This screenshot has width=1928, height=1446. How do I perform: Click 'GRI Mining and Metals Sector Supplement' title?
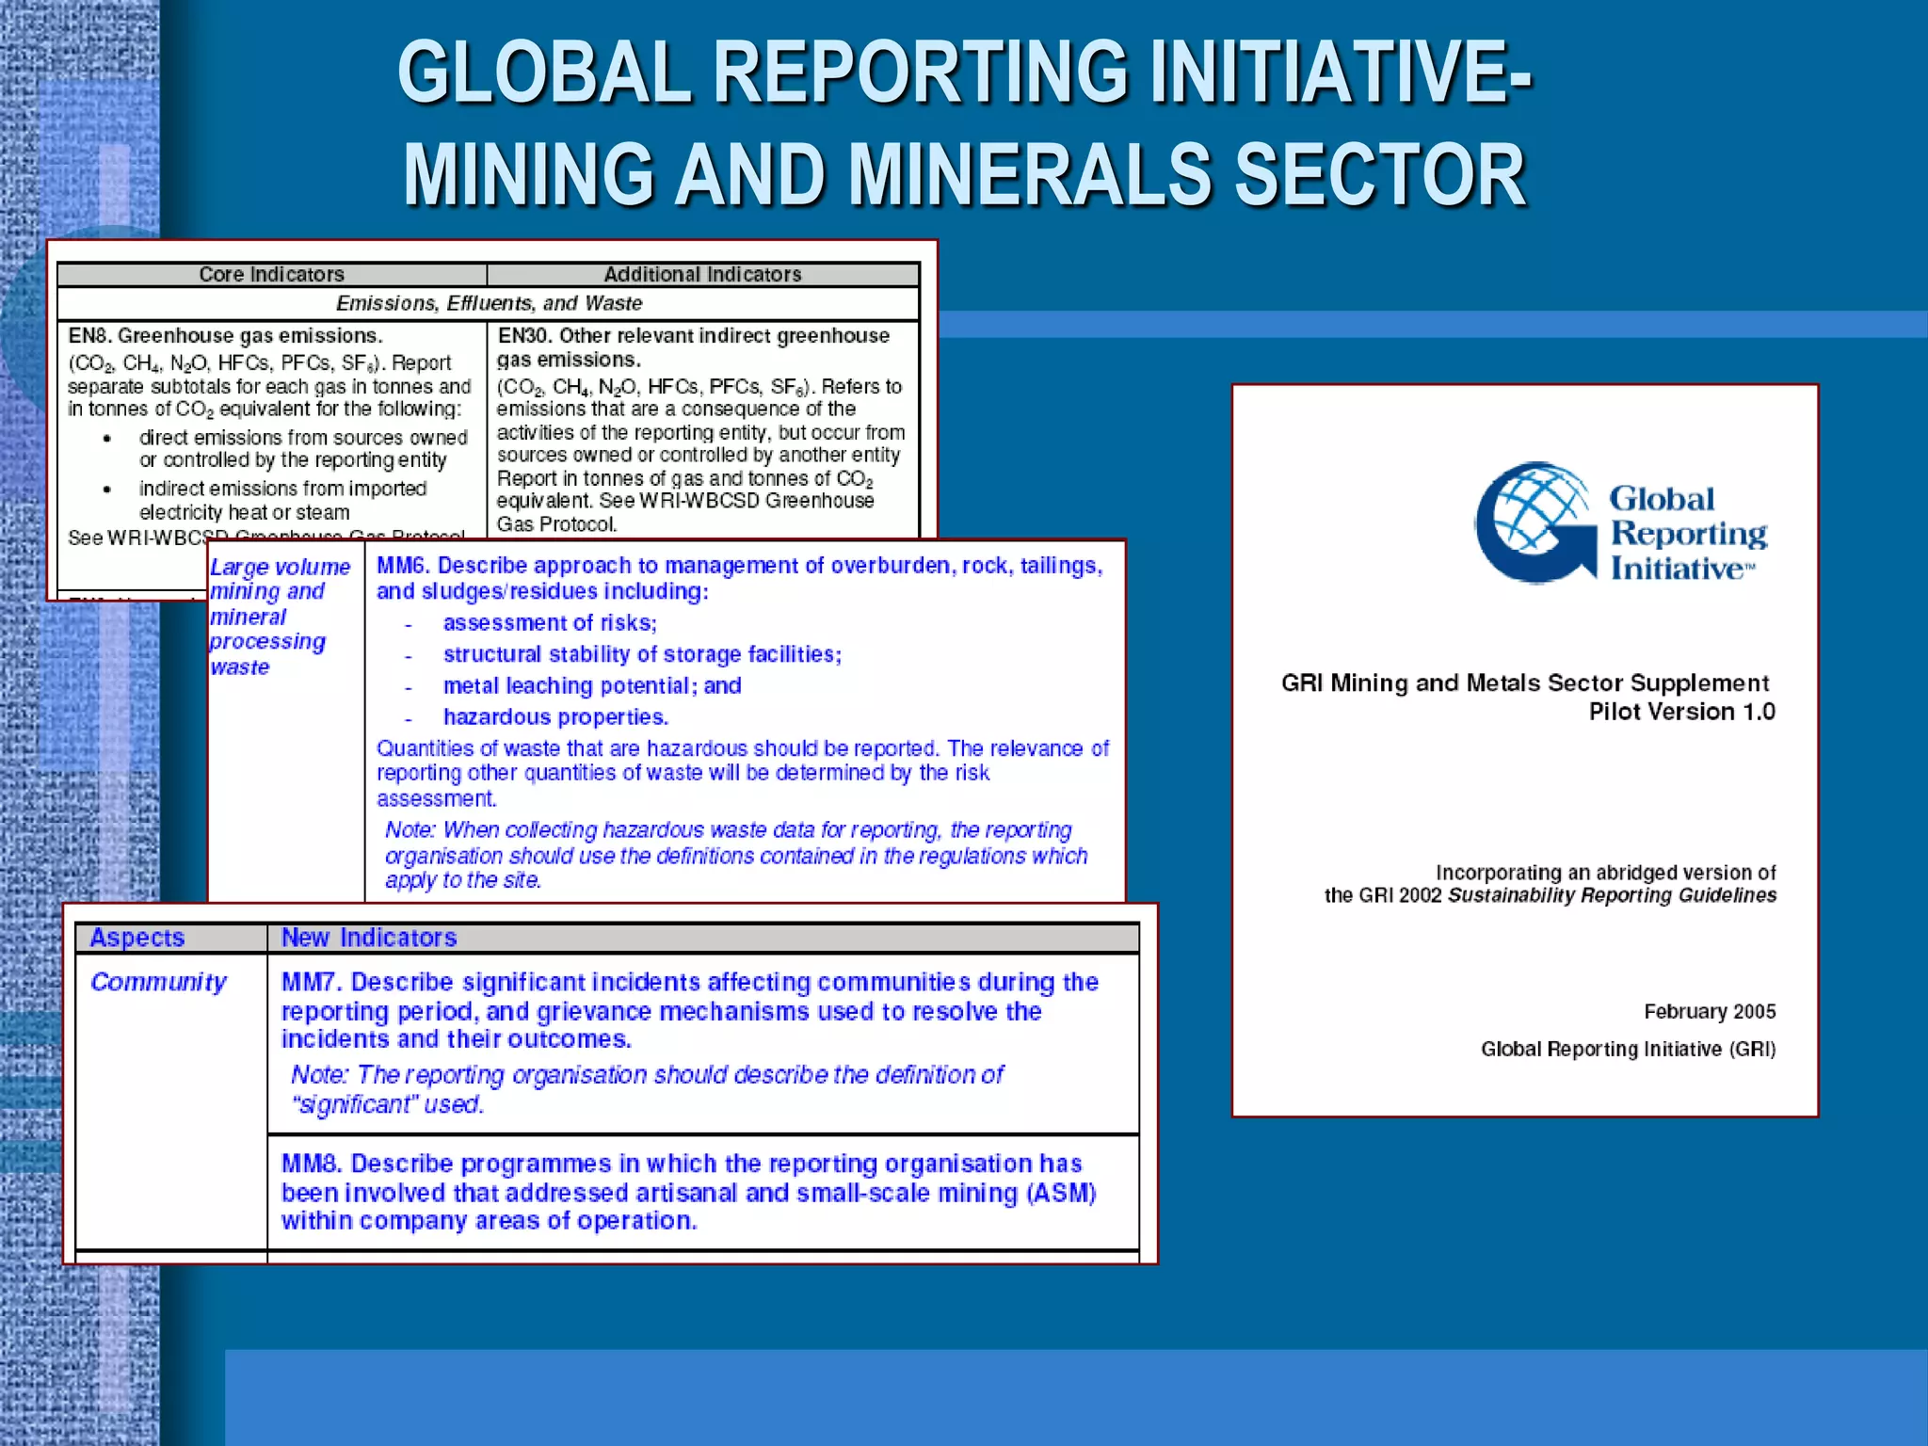click(1525, 683)
